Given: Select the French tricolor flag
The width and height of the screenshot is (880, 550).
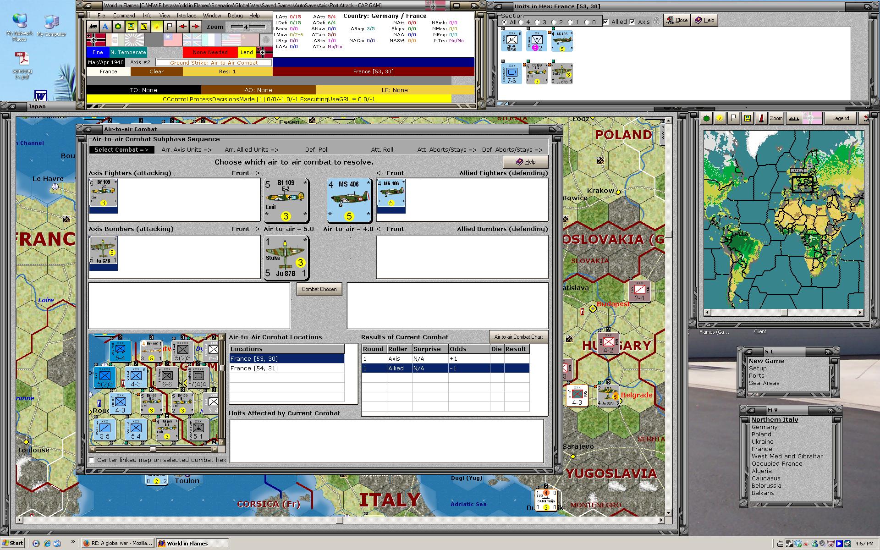Looking at the screenshot, I should pos(211,40).
